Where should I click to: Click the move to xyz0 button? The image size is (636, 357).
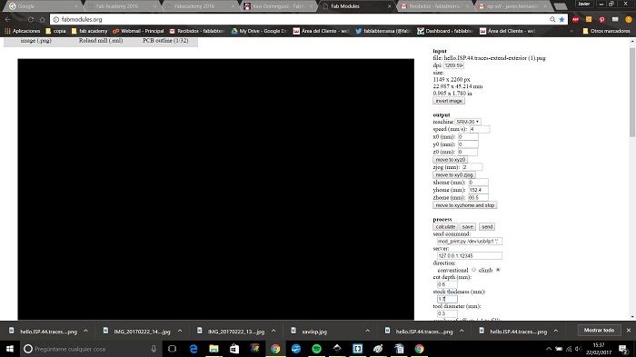tap(451, 160)
